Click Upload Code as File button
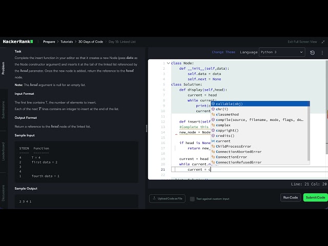This screenshot has height=246, width=328. point(167,198)
